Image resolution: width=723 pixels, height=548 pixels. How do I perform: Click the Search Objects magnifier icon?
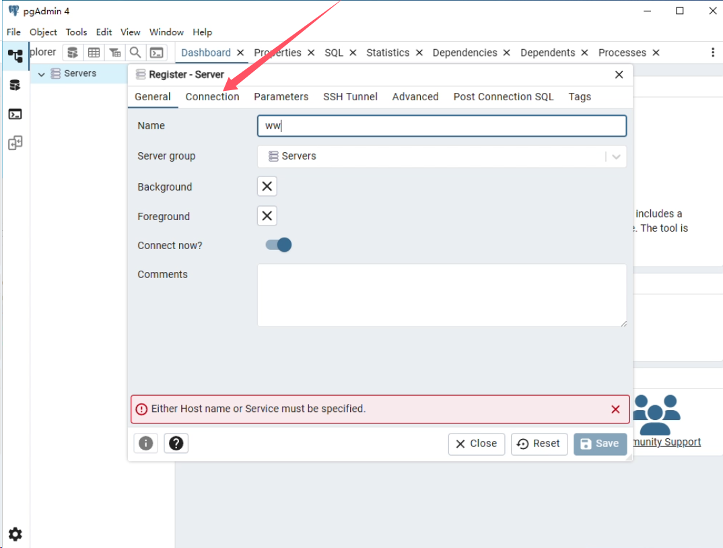[x=135, y=53]
